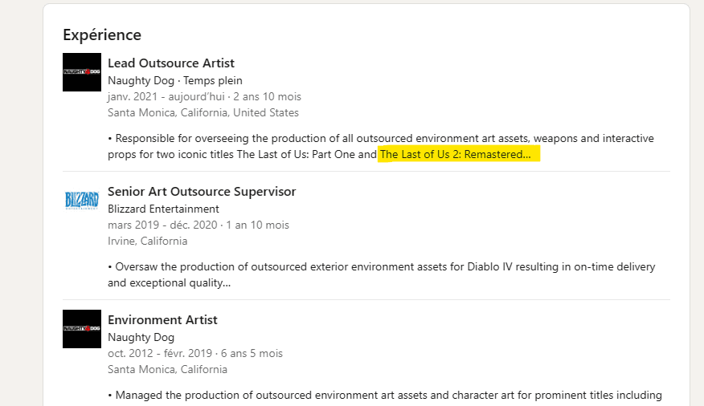
Task: Click the Expérience section heading
Action: (102, 35)
